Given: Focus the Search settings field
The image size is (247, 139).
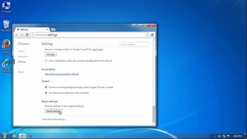Looking at the screenshot, I should pos(134,44).
